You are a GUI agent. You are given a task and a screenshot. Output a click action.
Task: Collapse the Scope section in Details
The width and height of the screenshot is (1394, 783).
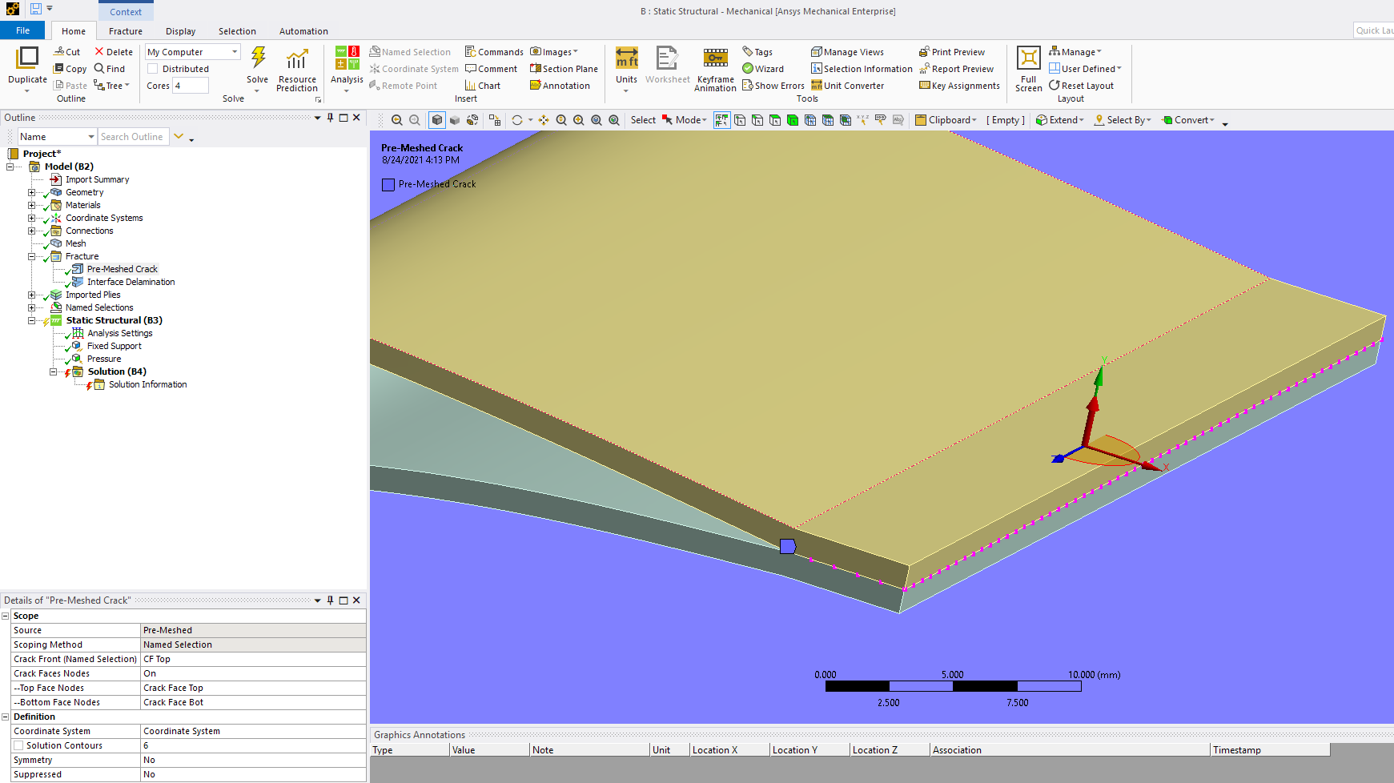(6, 616)
